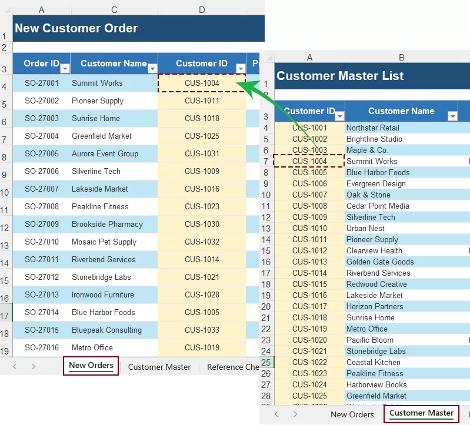Click order cell SO-27010
470x425 pixels.
42,242
